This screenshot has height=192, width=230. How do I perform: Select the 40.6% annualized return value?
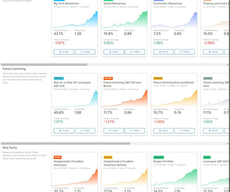tap(59, 113)
